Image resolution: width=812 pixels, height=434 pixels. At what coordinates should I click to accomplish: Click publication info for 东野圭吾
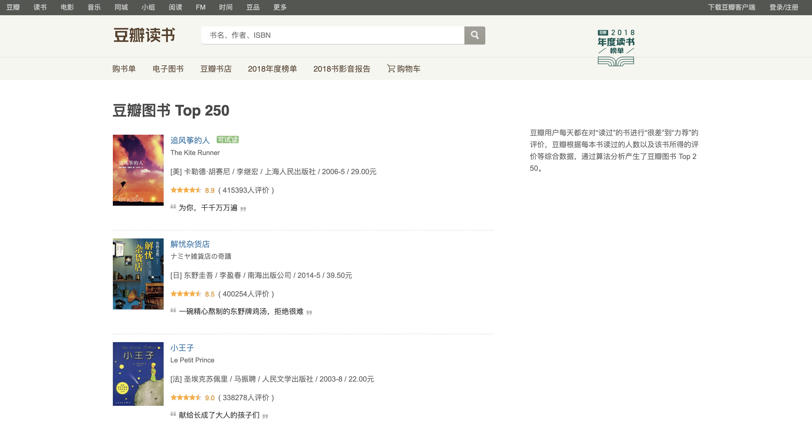(x=261, y=275)
